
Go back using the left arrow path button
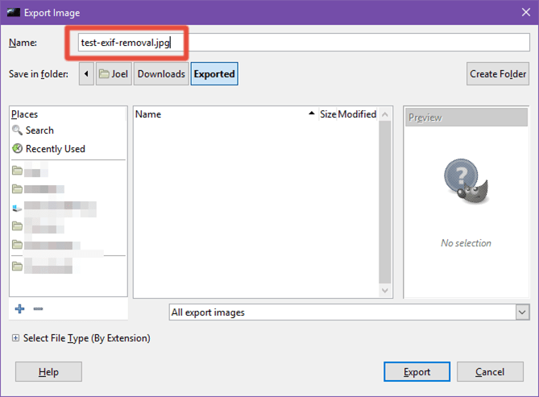(x=86, y=73)
